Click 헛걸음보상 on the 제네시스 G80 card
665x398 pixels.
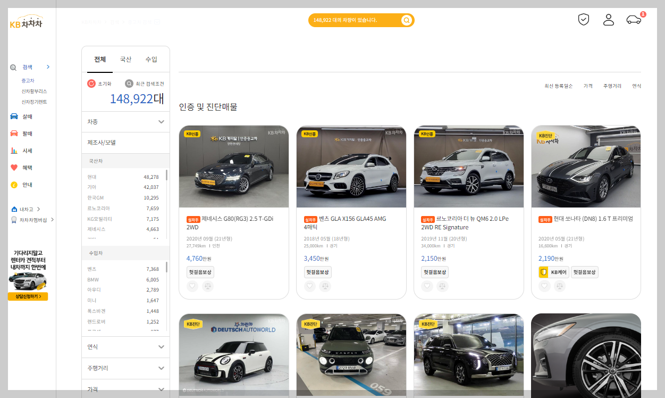tap(200, 272)
